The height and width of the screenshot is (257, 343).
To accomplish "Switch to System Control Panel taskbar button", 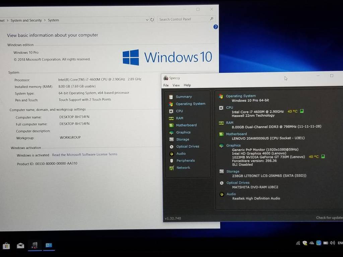I will click(49, 245).
